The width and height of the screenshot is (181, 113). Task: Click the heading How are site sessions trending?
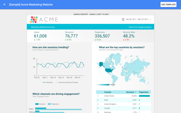(51, 47)
